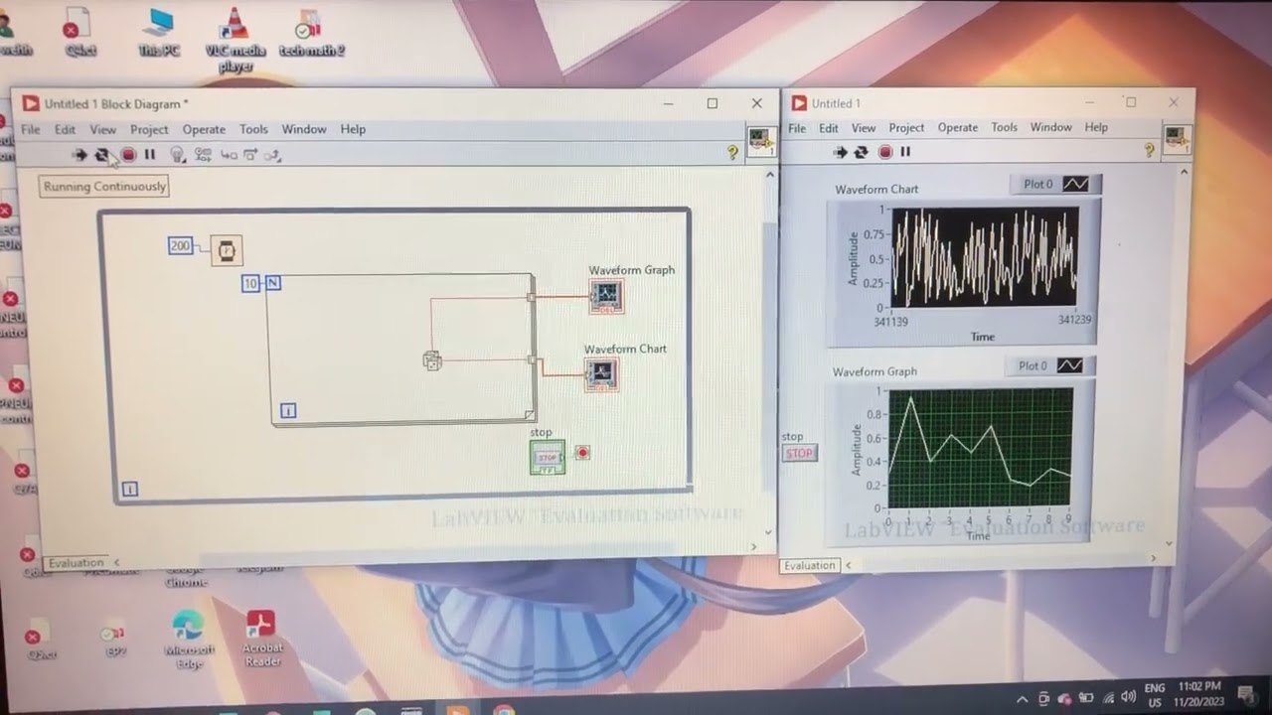
Task: Click the Waveform Chart plot area
Action: point(984,257)
